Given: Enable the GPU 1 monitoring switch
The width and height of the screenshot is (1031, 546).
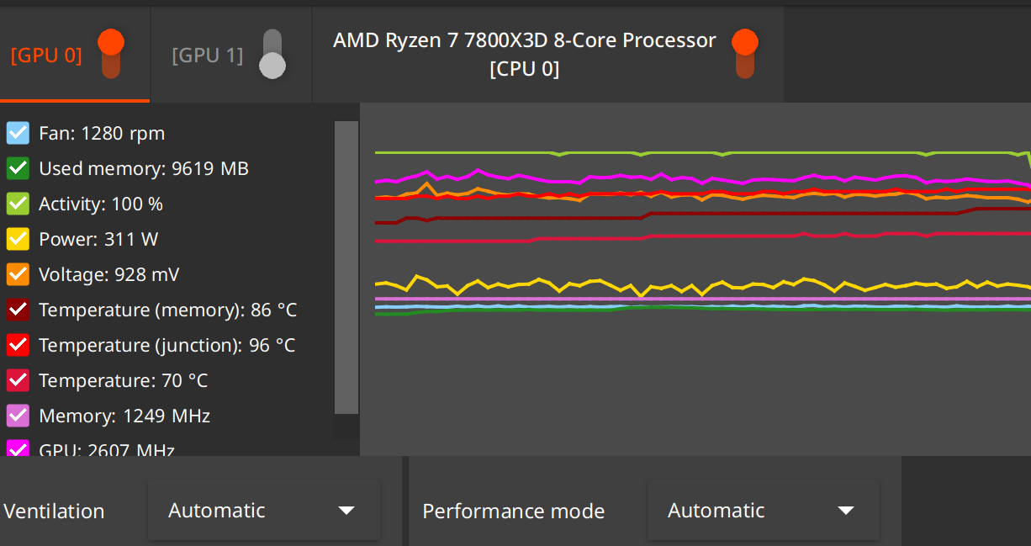Looking at the screenshot, I should tap(272, 54).
